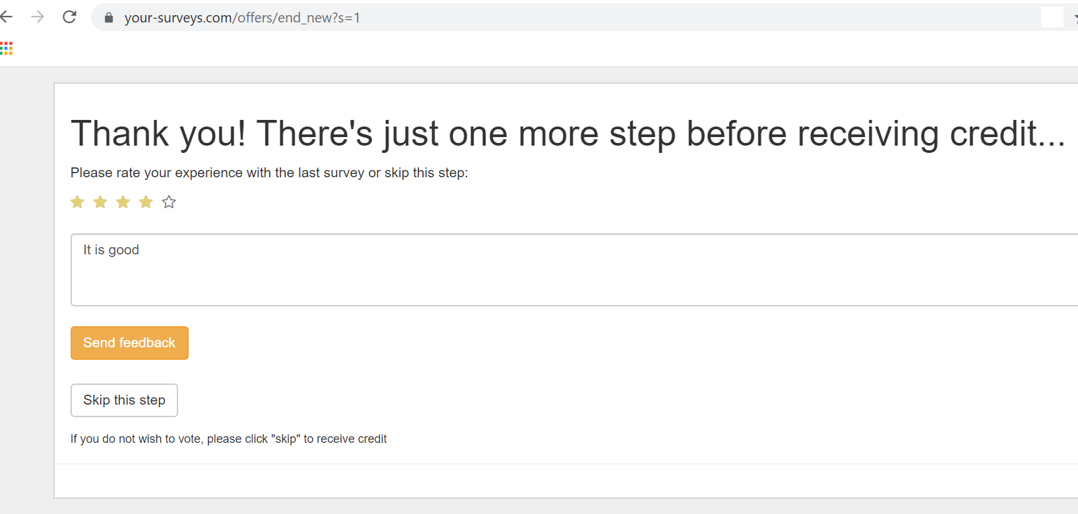Give the survey five stars
Image resolution: width=1078 pixels, height=514 pixels.
point(169,202)
